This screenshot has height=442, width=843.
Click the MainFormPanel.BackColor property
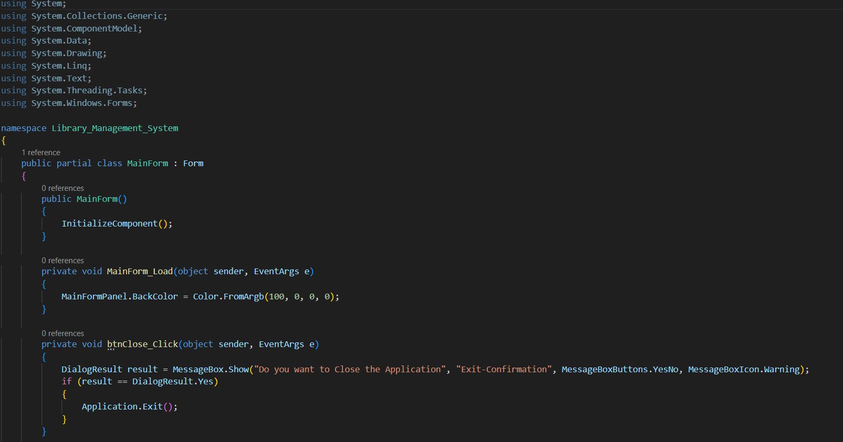pyautogui.click(x=119, y=297)
